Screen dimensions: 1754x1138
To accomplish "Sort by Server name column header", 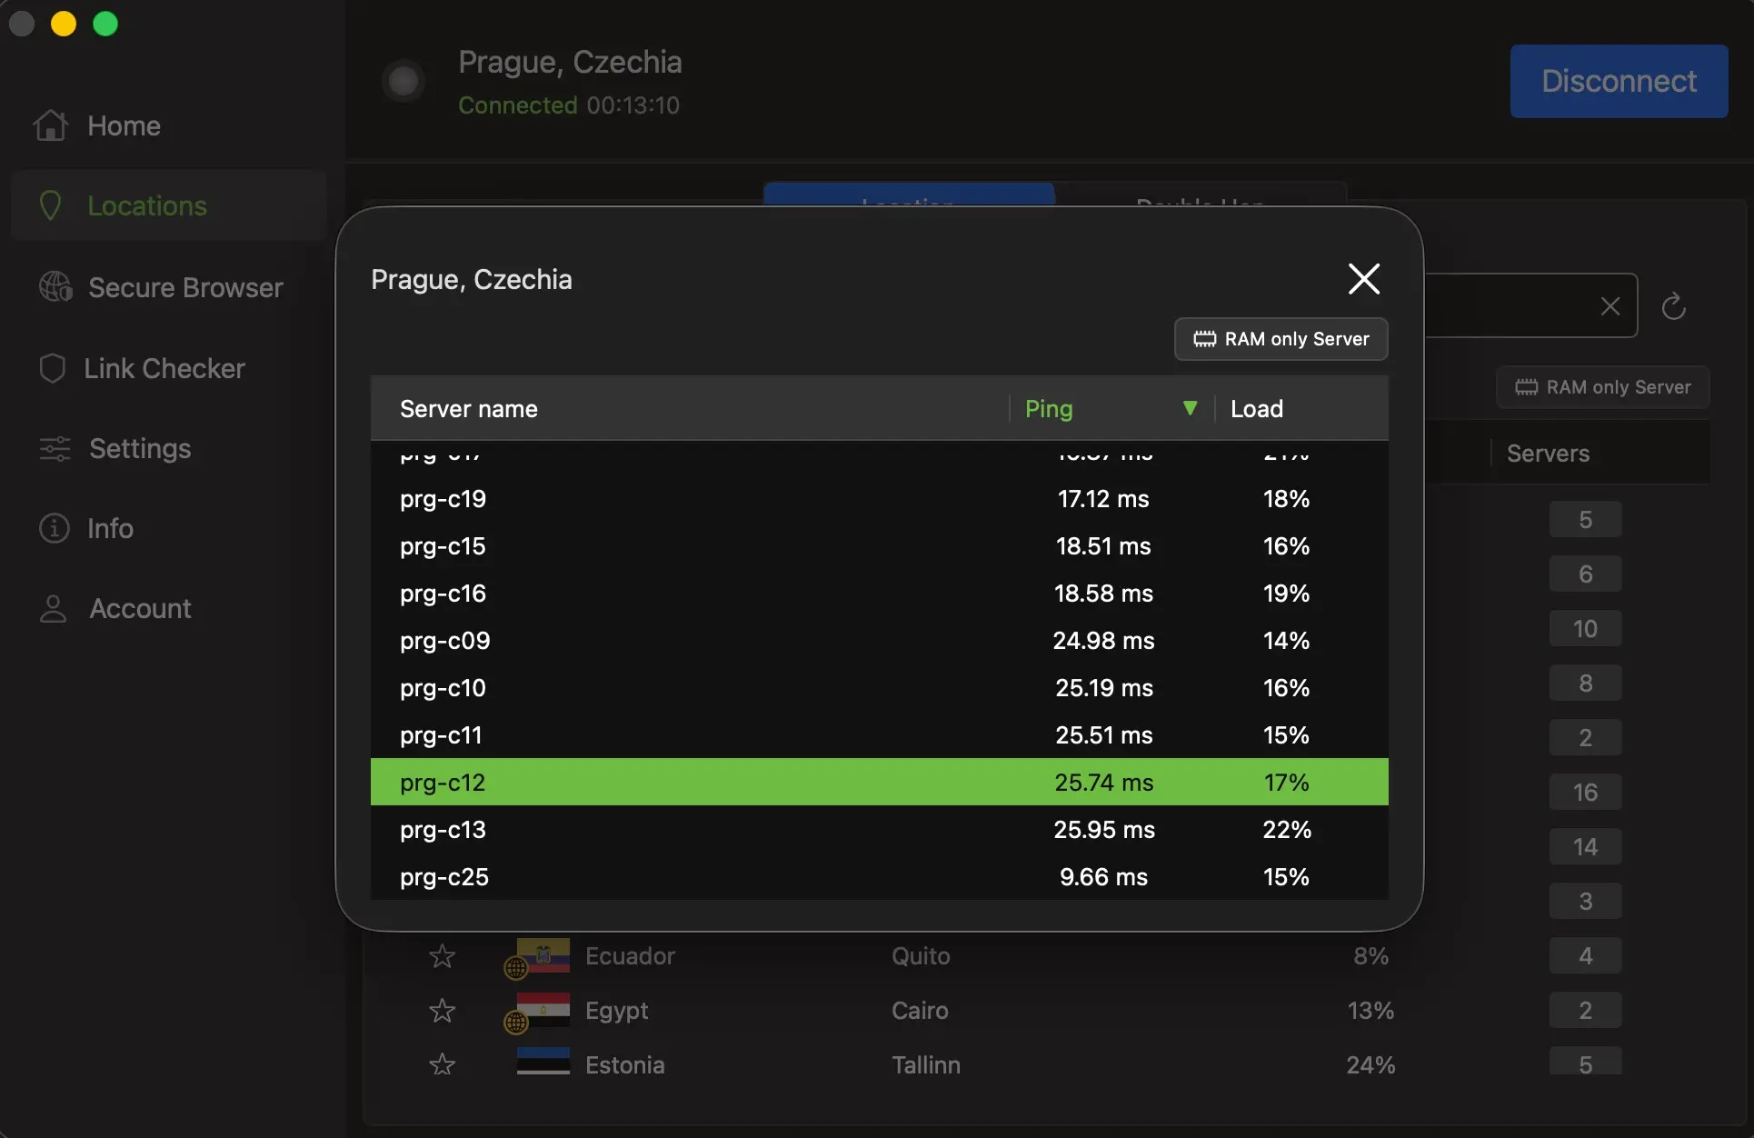I will click(x=469, y=409).
